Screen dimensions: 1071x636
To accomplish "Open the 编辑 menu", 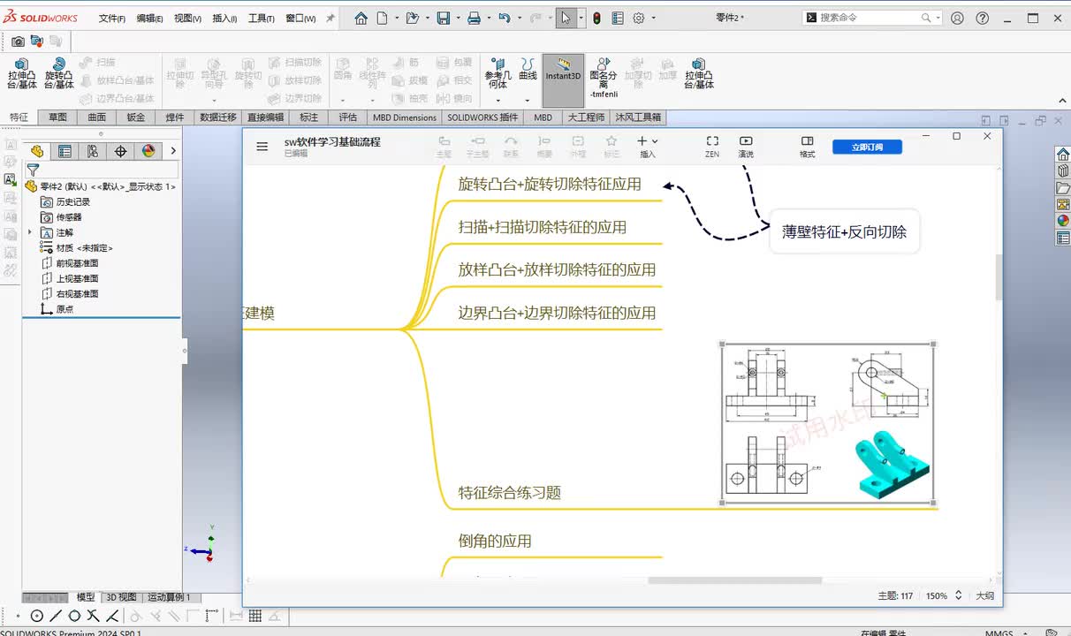I will point(149,19).
